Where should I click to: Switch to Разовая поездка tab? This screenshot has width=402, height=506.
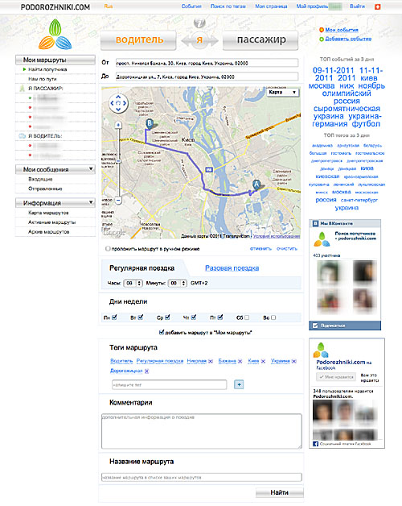[232, 268]
